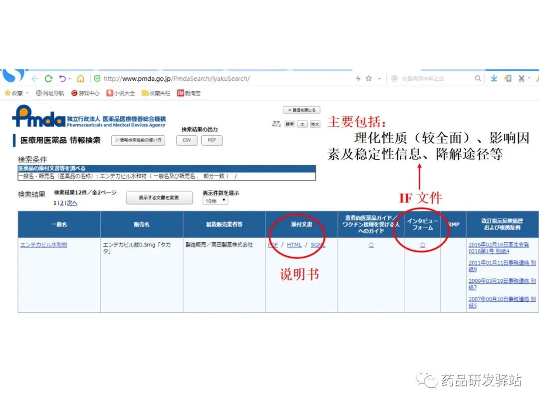Image resolution: width=539 pixels, height=404 pixels.
Task: Open the 2007年08月10日事務連絡 link
Action: [x=502, y=302]
